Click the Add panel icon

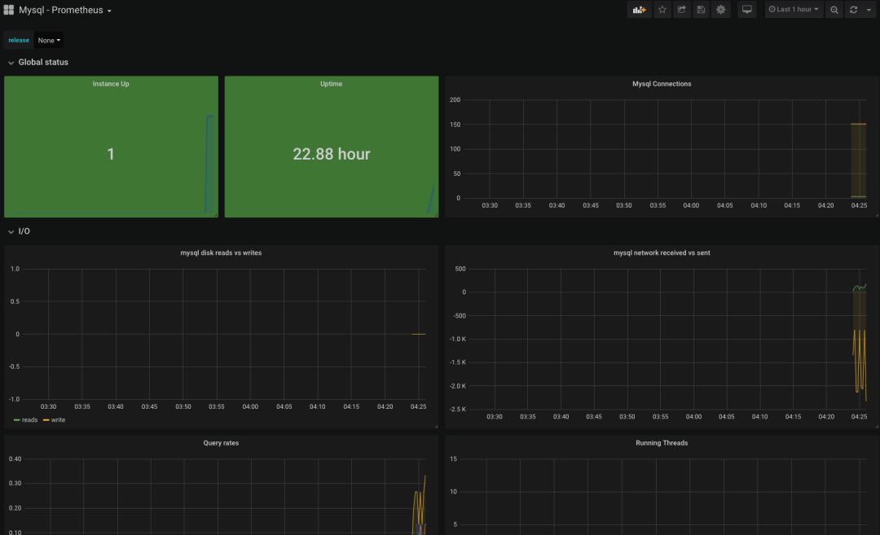(639, 10)
